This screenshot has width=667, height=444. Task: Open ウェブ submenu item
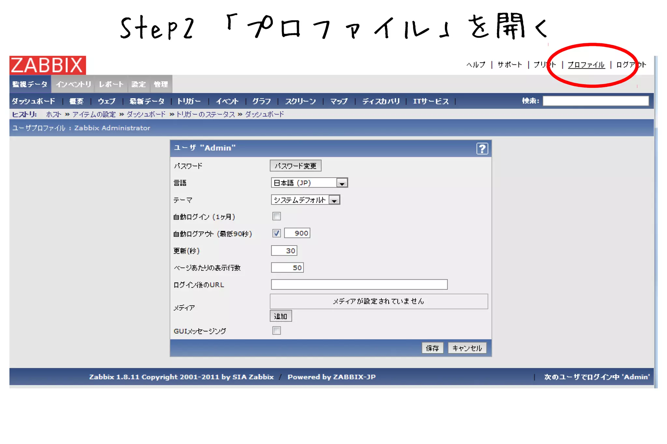106,101
